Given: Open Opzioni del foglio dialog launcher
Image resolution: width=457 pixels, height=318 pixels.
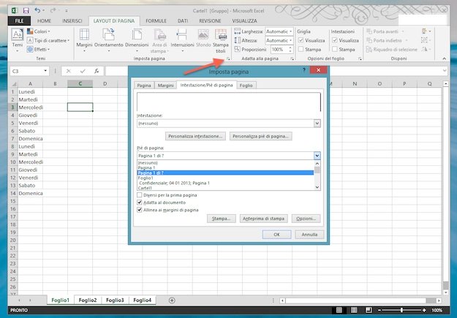Looking at the screenshot, I should point(360,59).
